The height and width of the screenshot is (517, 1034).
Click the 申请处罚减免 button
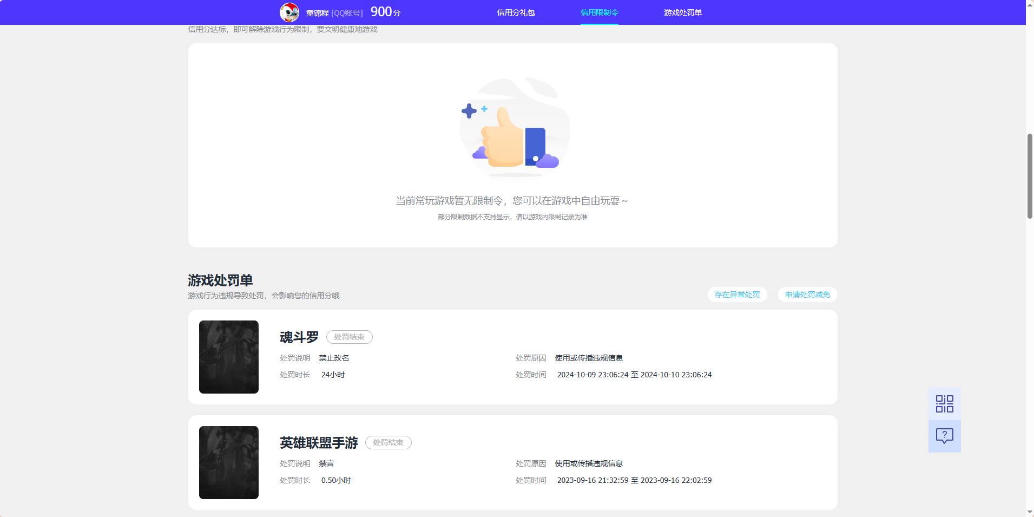coord(807,295)
